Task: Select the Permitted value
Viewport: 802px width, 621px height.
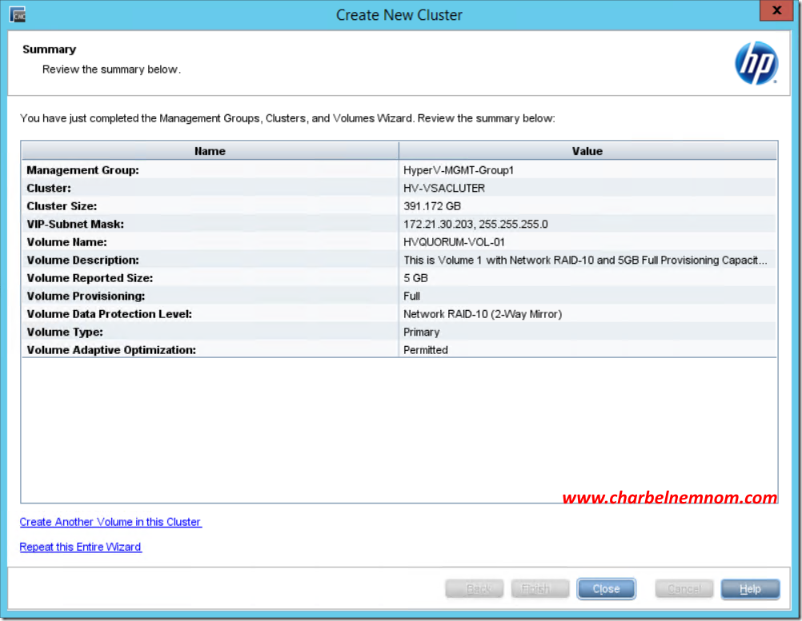Action: point(425,350)
